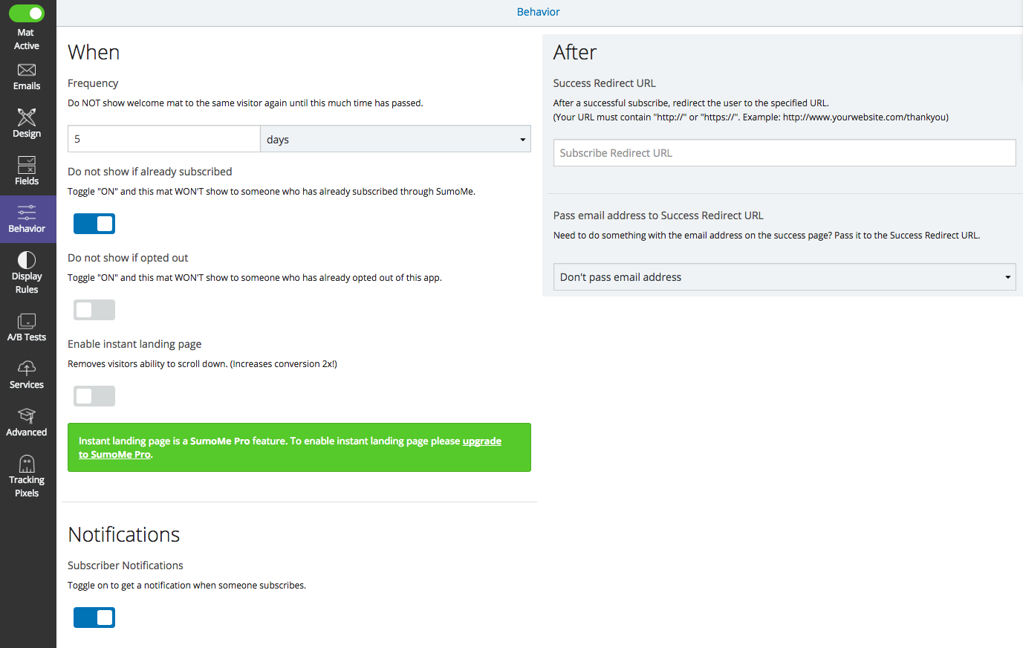This screenshot has height=648, width=1023.
Task: Toggle the Mat Active switch
Action: click(27, 13)
